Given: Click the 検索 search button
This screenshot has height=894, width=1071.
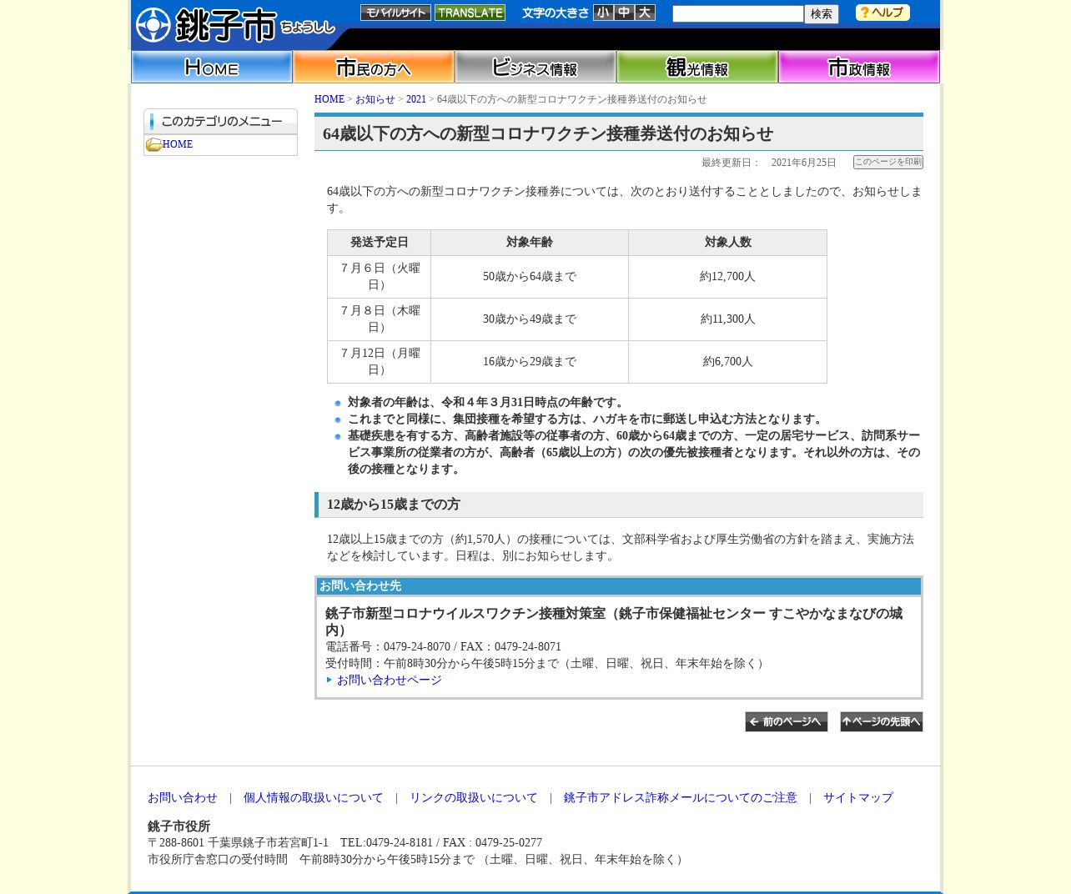Looking at the screenshot, I should click(822, 14).
